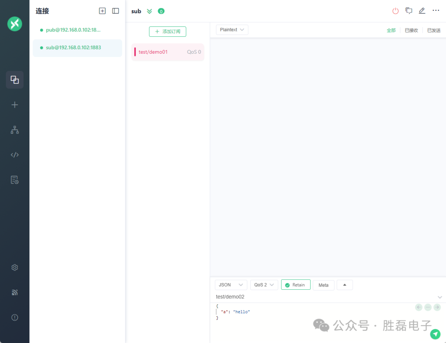
Task: Open the feed updates icon in sidebar
Action: point(14,292)
